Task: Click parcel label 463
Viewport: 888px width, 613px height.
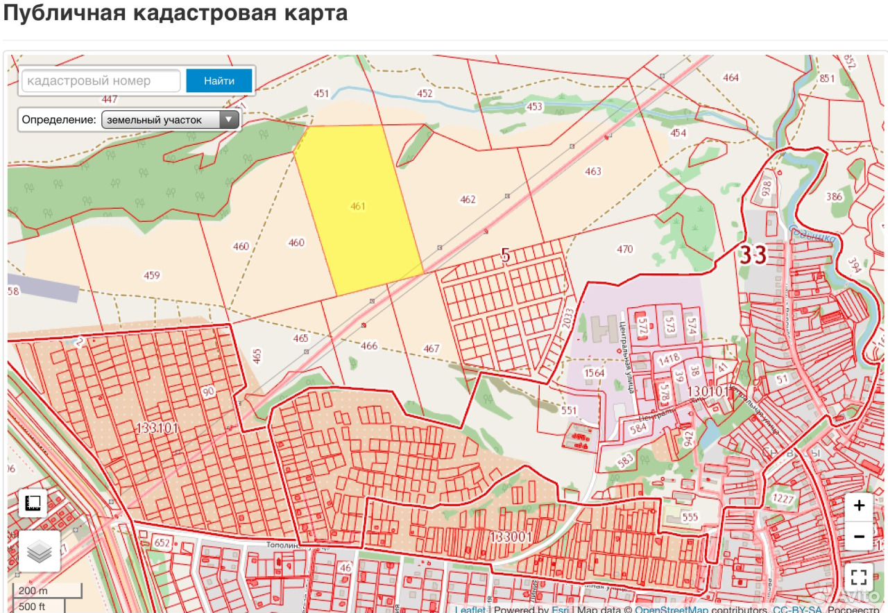Action: tap(593, 171)
